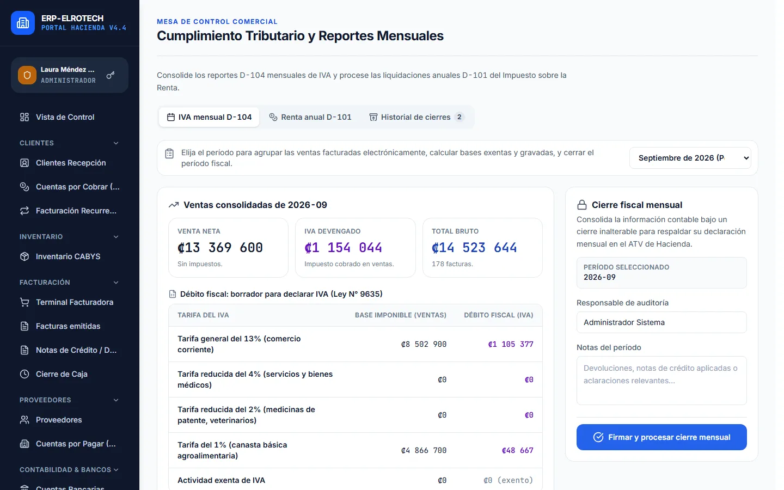
Task: Open Inventario CABYS cube icon
Action: click(x=24, y=256)
